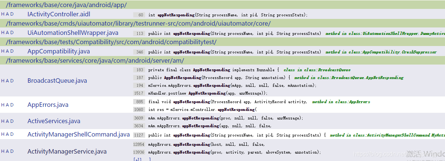
Task: Click Download 'D' for ActivityManagerShellCommand.java
Action: click(x=12, y=134)
